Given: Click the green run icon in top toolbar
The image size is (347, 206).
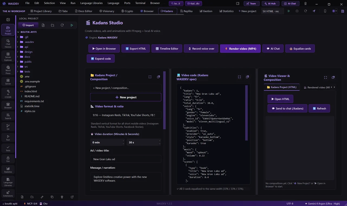Looking at the screenshot, I should coord(289,11).
